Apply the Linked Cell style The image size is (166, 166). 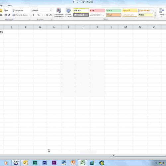[x=130, y=15]
